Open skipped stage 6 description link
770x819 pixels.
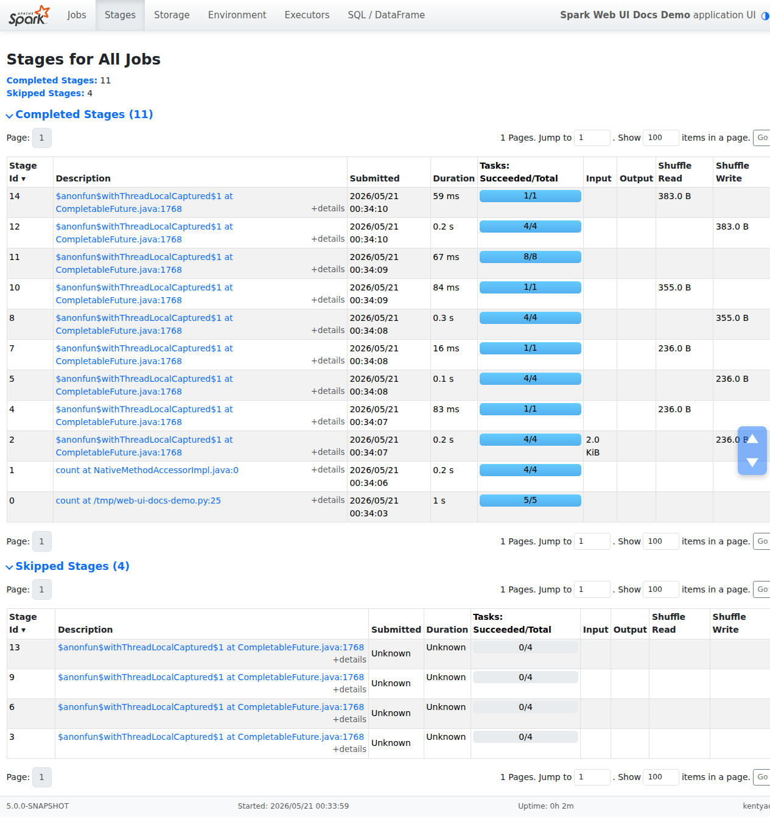(211, 707)
